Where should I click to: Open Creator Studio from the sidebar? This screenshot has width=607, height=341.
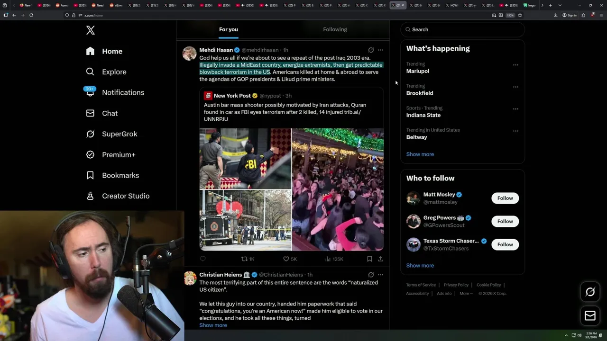click(x=118, y=196)
